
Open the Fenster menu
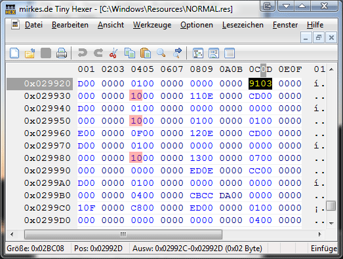(285, 25)
